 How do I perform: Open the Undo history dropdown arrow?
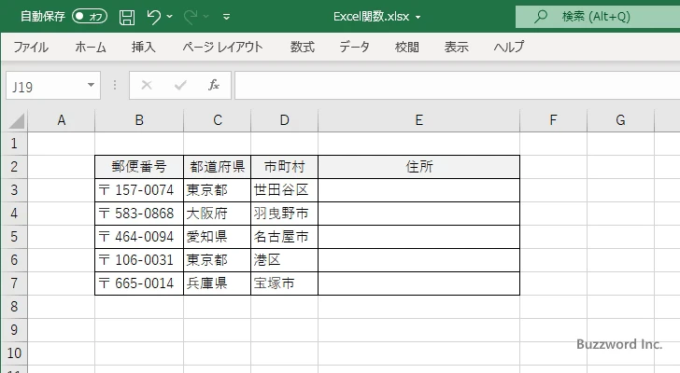pos(170,17)
